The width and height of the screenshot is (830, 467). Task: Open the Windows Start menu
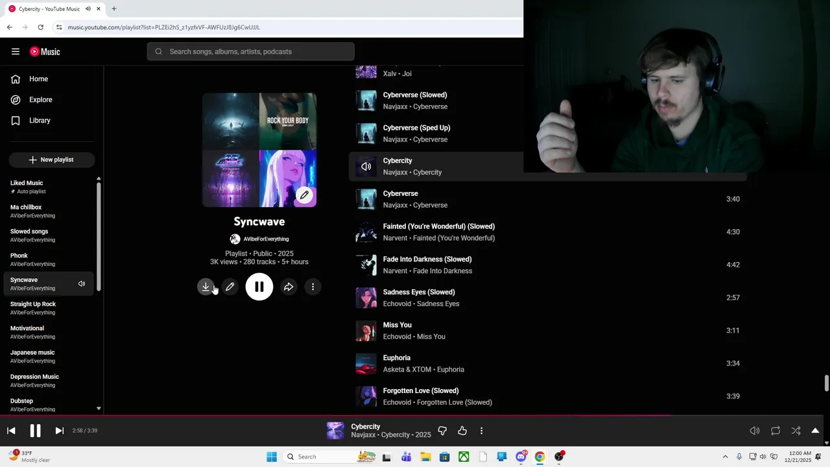(x=272, y=457)
